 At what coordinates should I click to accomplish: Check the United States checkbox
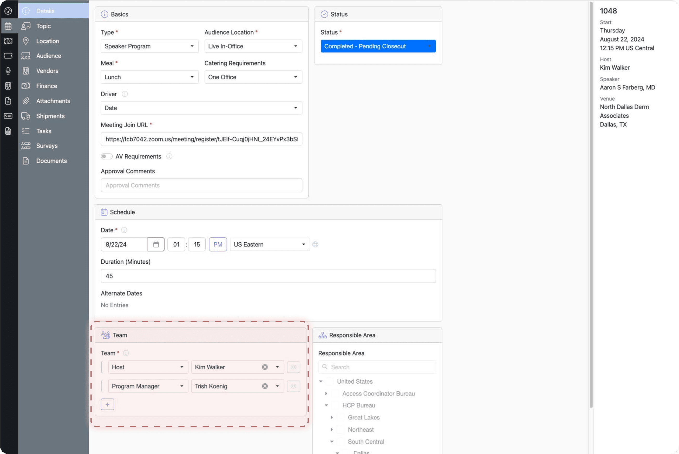[x=330, y=381]
